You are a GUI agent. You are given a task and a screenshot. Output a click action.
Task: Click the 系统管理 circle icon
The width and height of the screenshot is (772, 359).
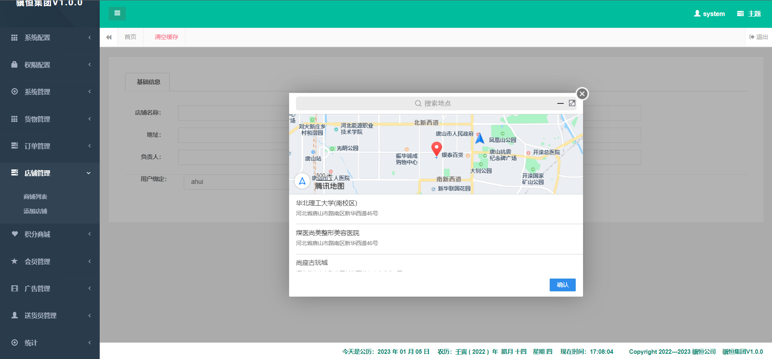coord(14,91)
